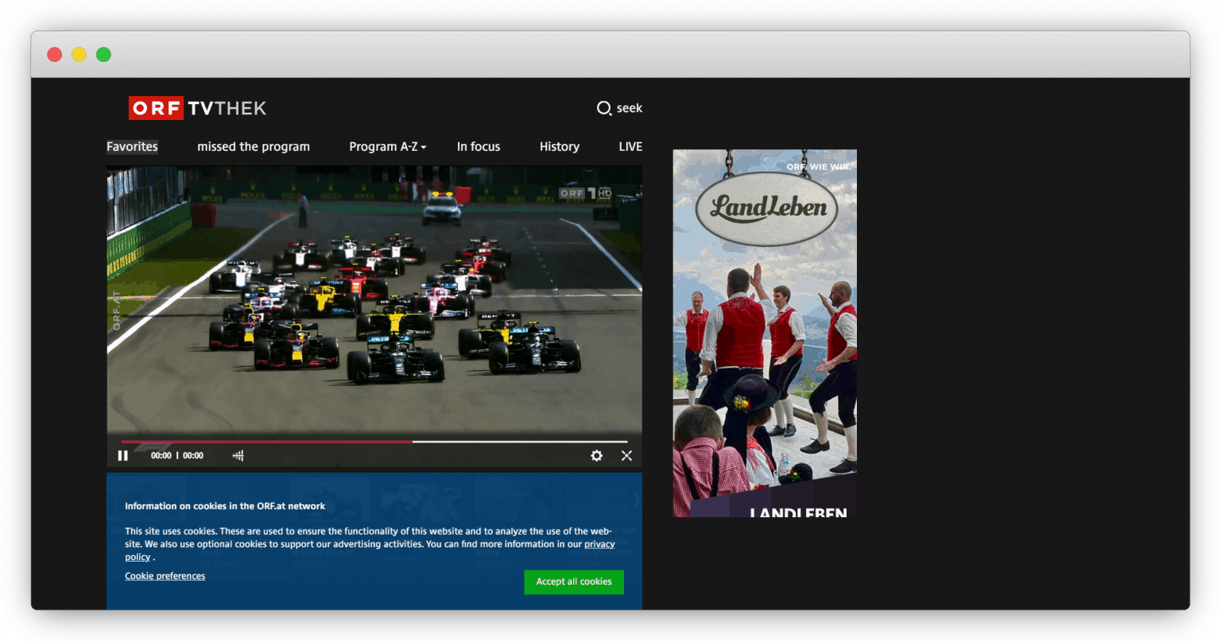Click the video progress bar
Screen dimensions: 1221x641
tap(374, 442)
